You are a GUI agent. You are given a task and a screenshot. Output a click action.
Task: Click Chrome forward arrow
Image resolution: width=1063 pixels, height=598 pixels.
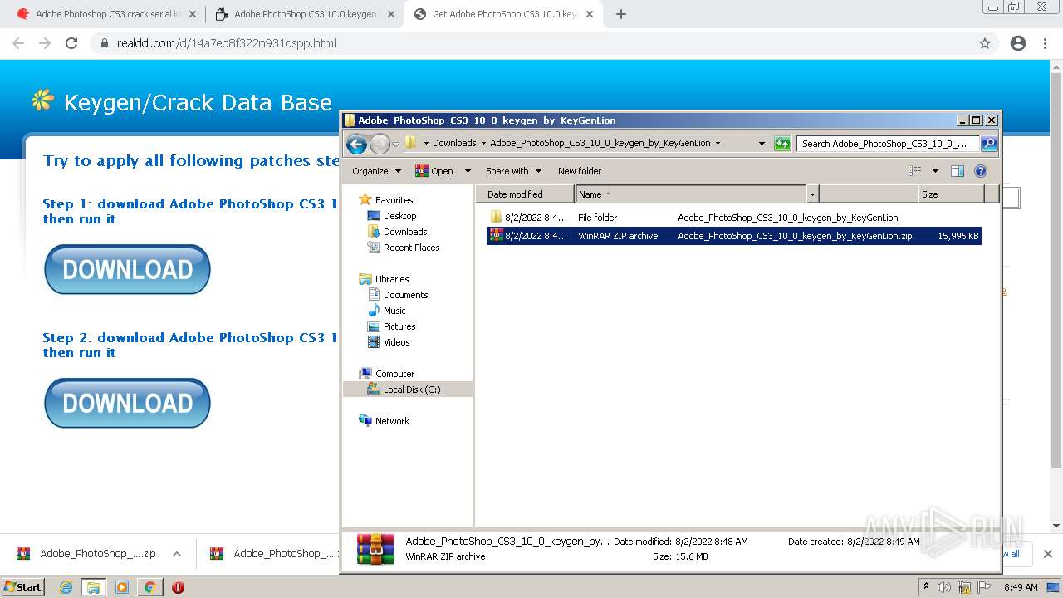(x=45, y=43)
